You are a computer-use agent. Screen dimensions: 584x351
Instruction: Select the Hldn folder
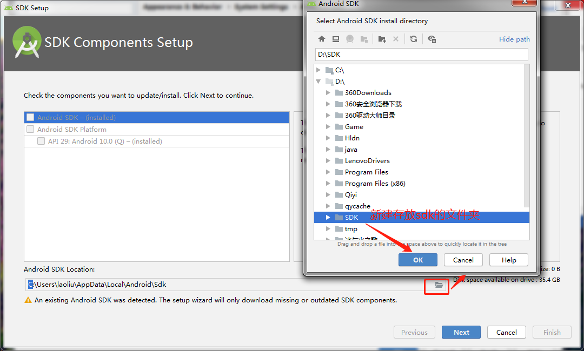(352, 138)
